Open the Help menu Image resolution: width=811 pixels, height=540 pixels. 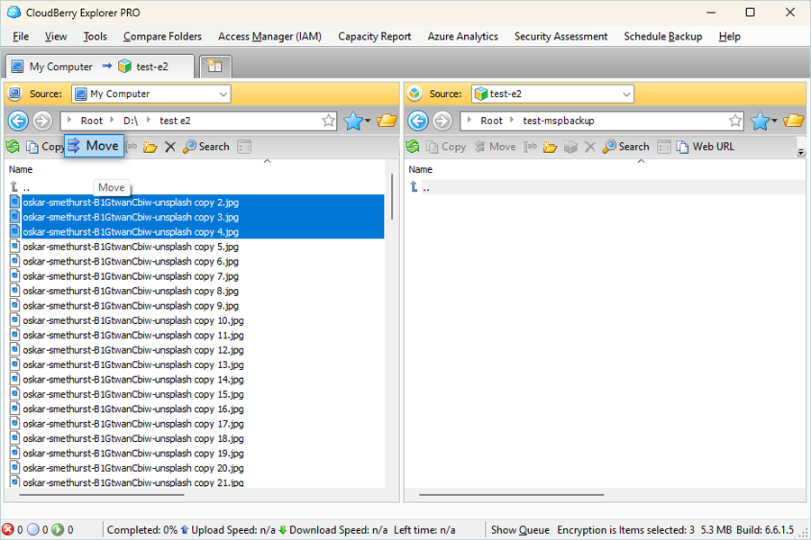tap(729, 37)
